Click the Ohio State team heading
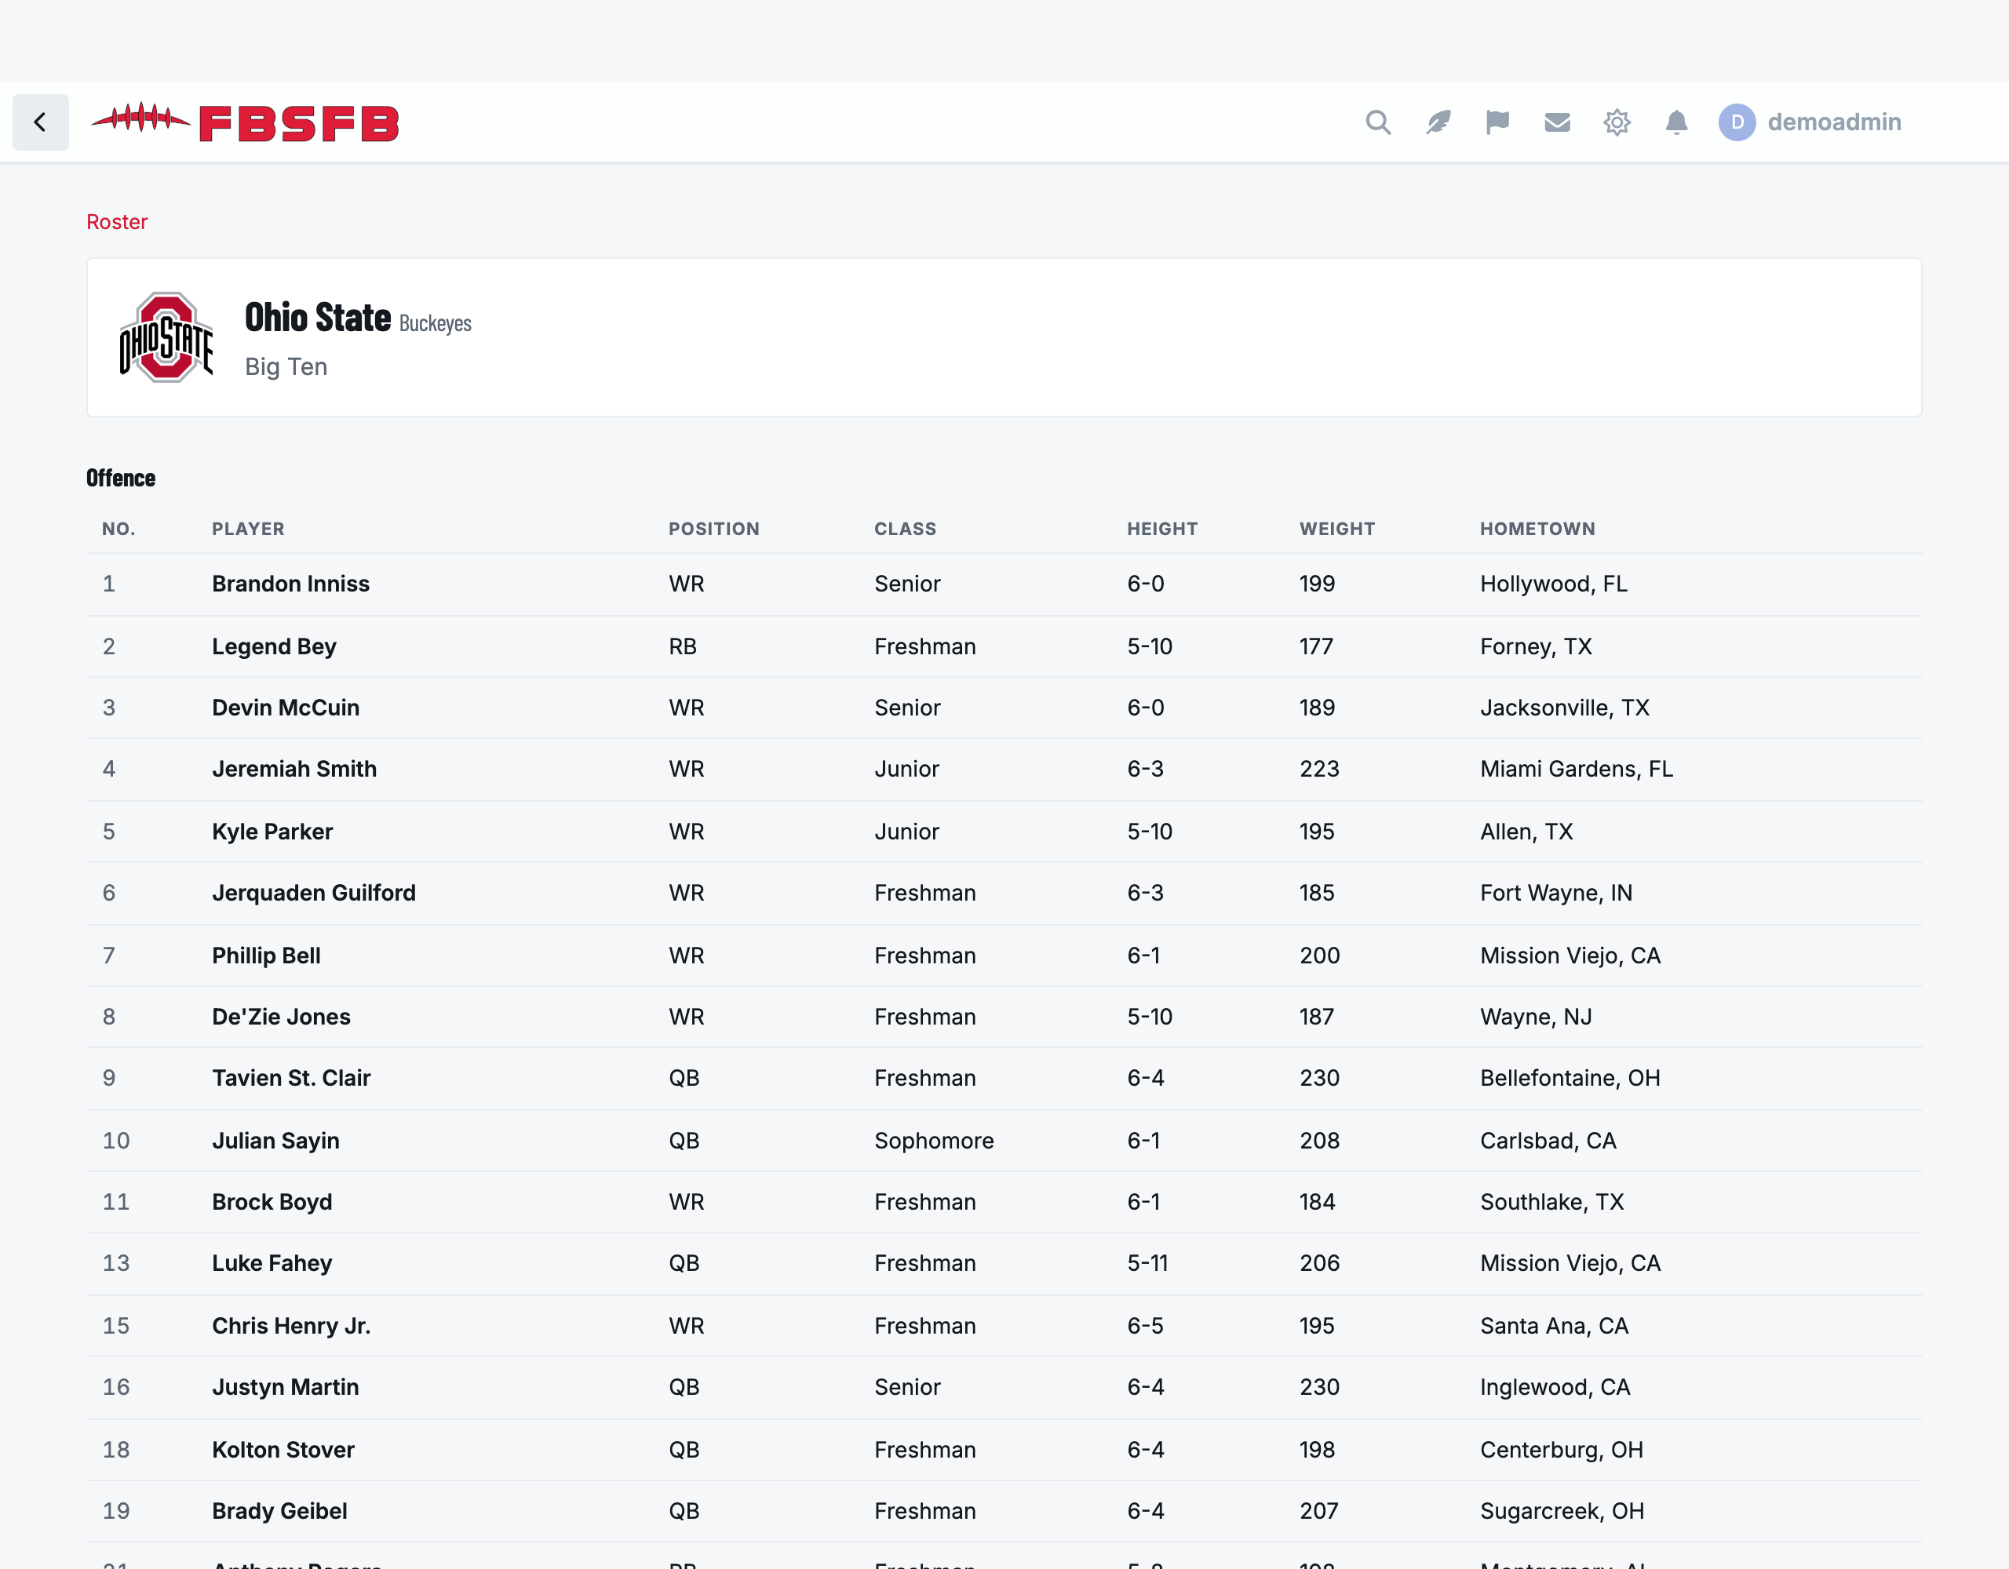 [x=317, y=317]
